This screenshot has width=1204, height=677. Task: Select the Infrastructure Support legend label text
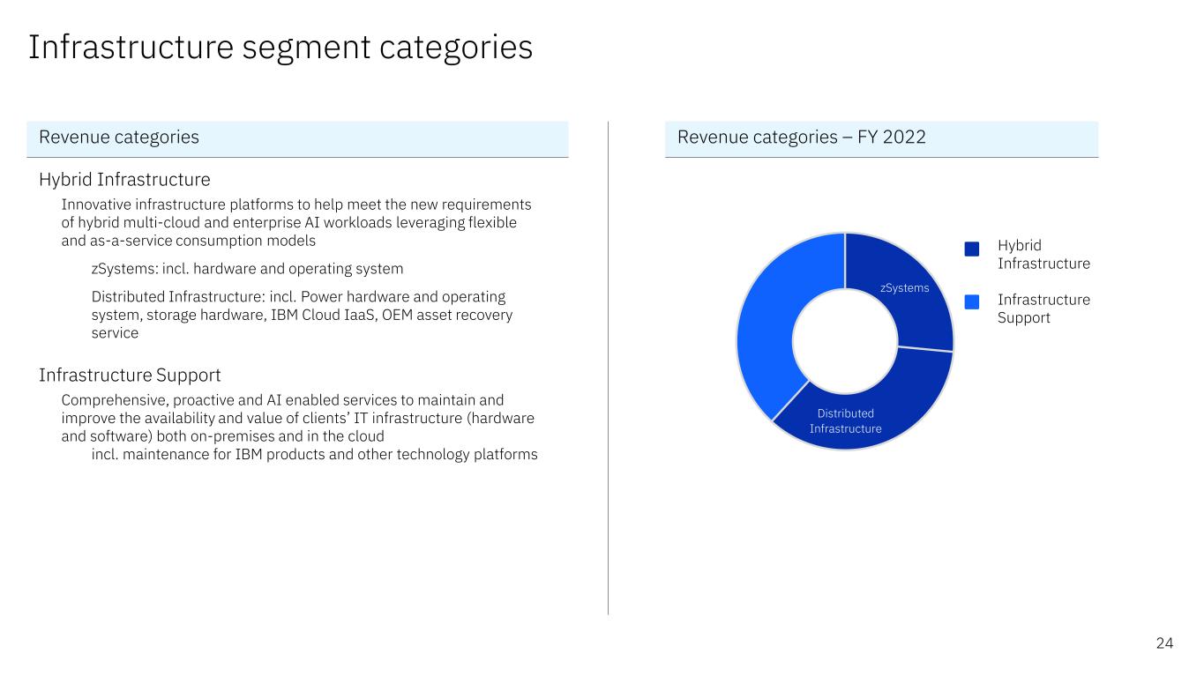(1043, 309)
